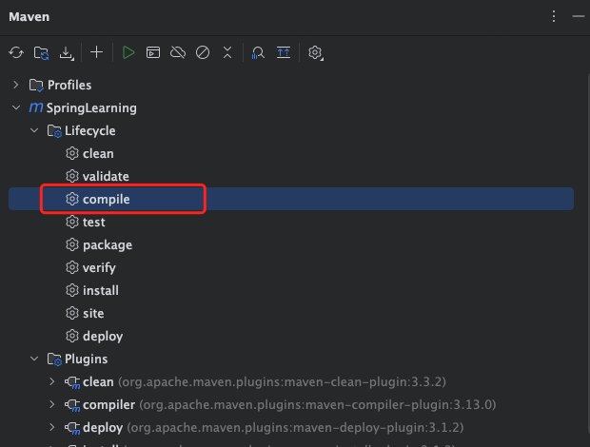Expand the Profiles node
590x447 pixels.
(16, 85)
